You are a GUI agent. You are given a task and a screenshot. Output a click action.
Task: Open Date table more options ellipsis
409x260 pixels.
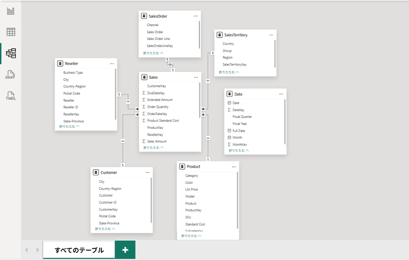[281, 94]
